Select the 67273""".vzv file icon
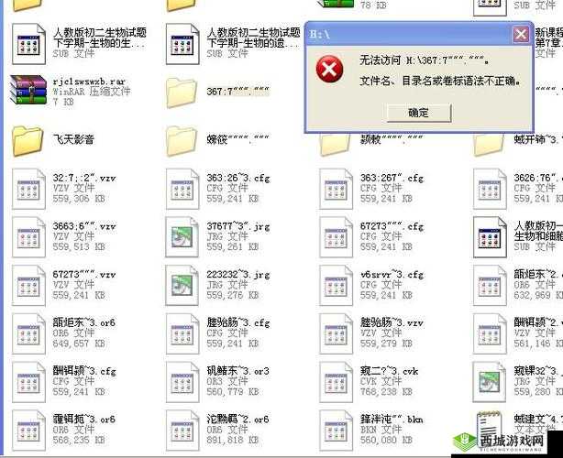Screen dimensions: 563x458 [x=28, y=285]
